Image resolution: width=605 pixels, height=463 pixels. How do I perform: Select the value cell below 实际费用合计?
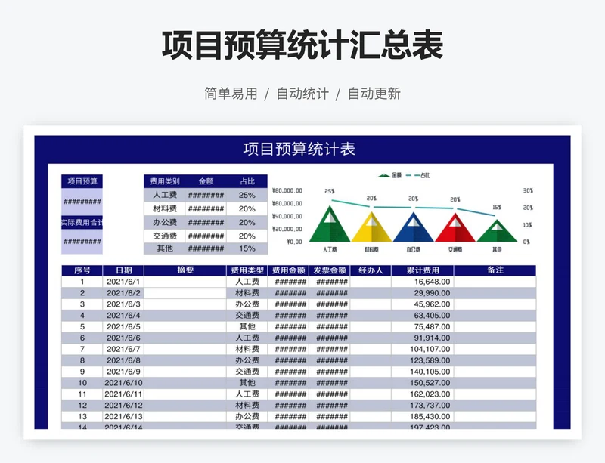click(x=82, y=242)
